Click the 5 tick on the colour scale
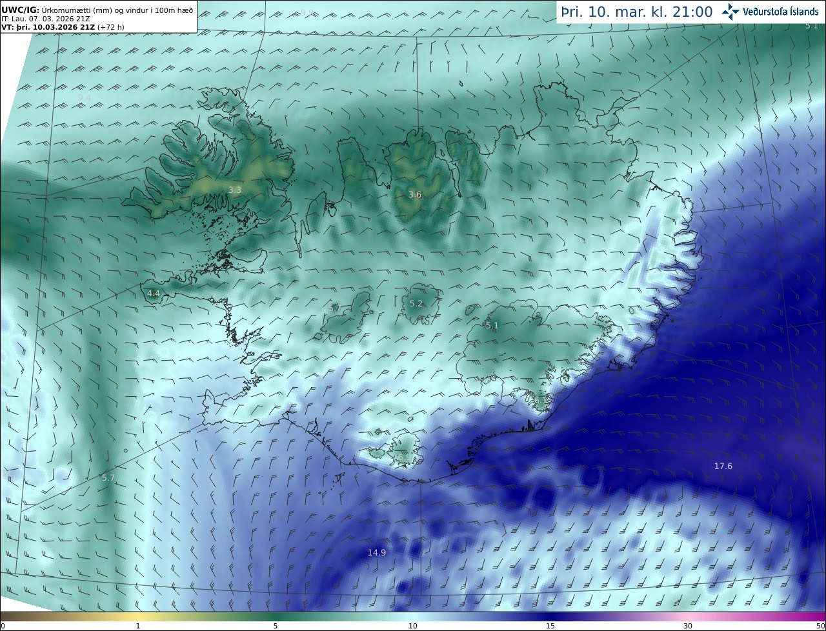The width and height of the screenshot is (826, 631). pyautogui.click(x=276, y=626)
